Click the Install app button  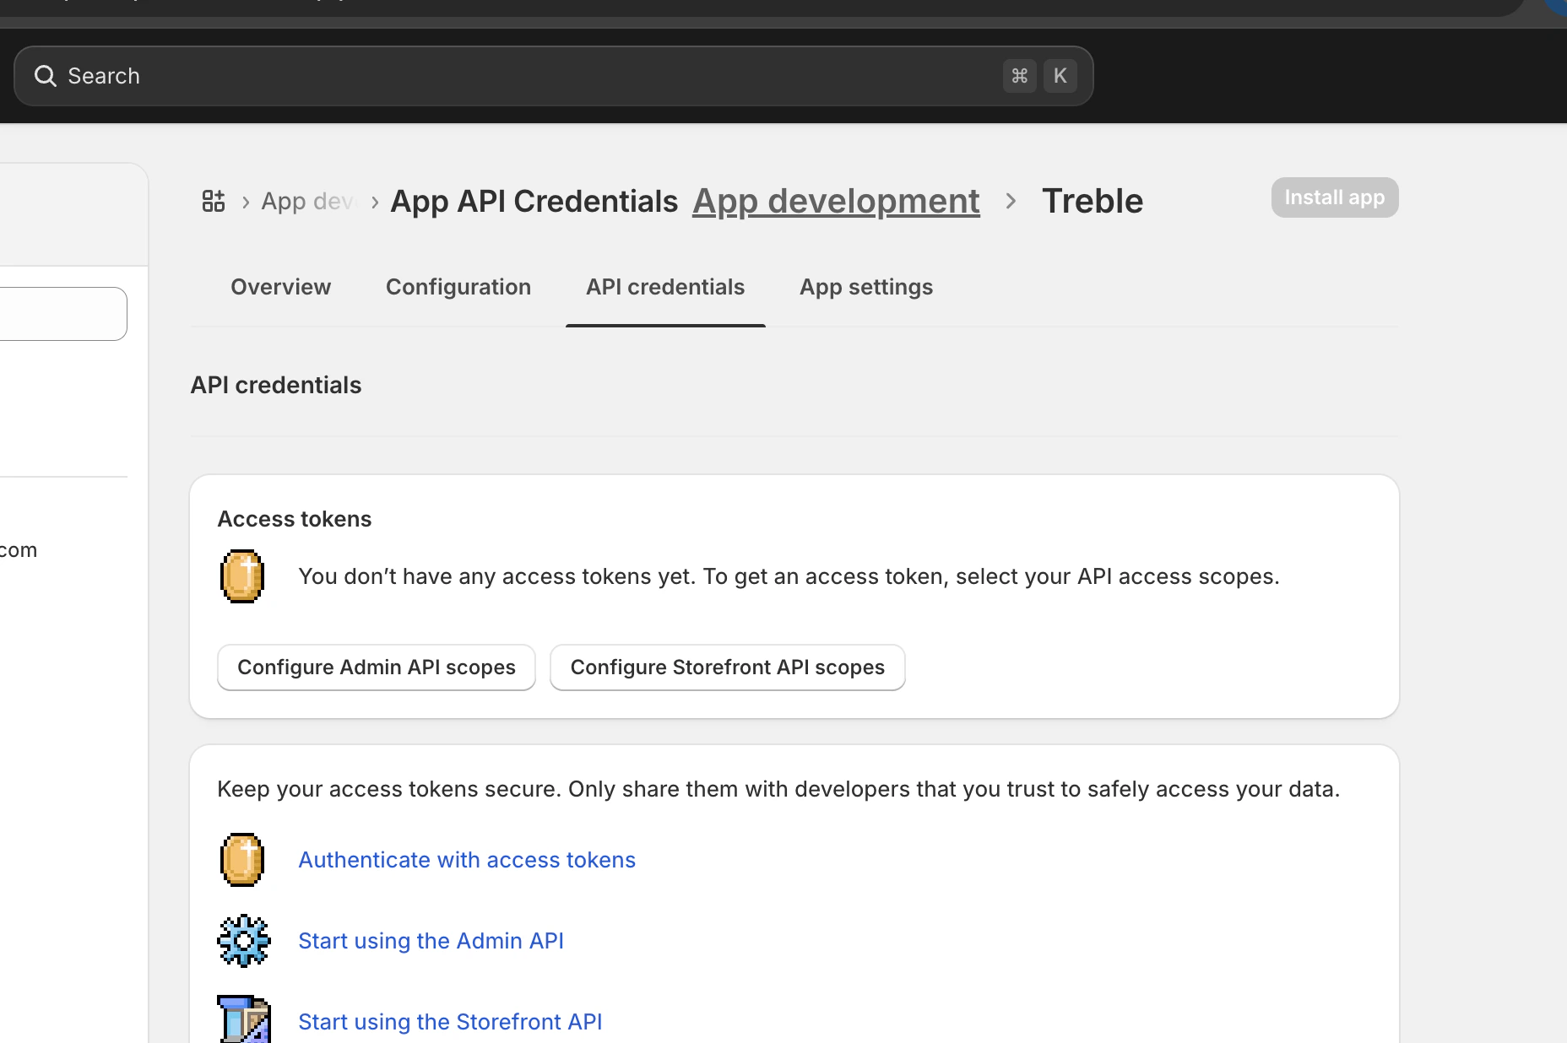pyautogui.click(x=1335, y=197)
